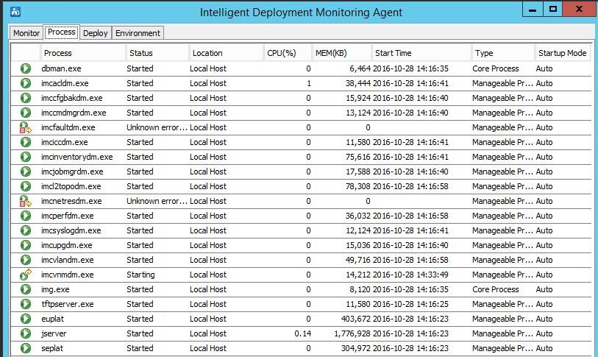Click the imciccdm.exe status icon
The height and width of the screenshot is (357, 598).
coord(26,142)
